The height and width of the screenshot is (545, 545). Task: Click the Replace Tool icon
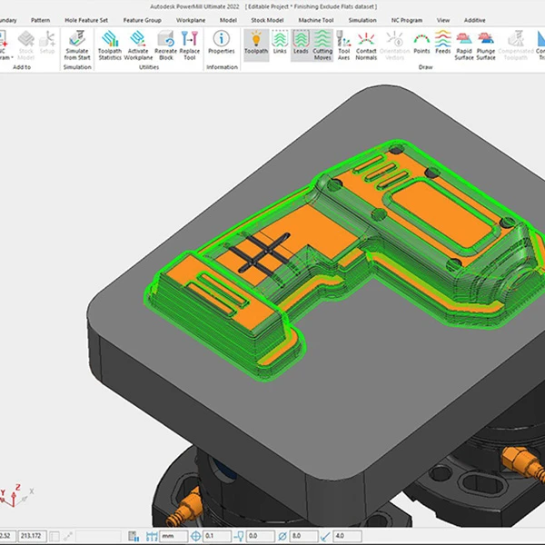[x=190, y=45]
